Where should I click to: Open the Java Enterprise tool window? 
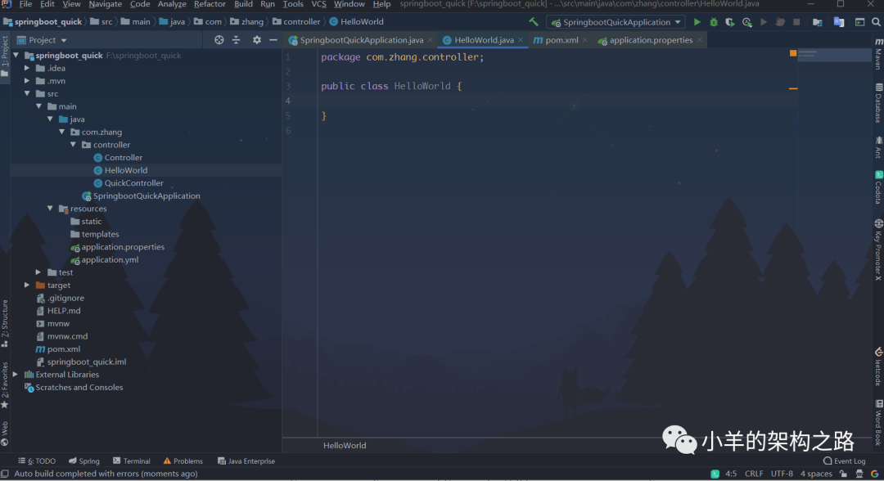(x=246, y=461)
